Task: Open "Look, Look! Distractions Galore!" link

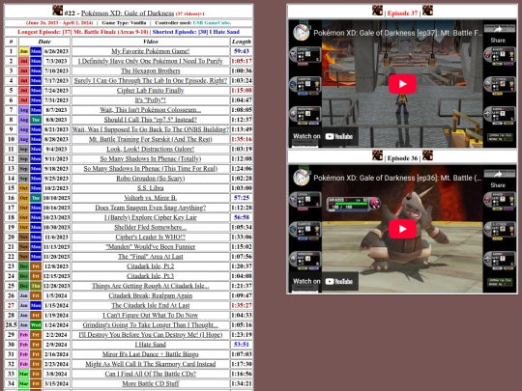Action: [151, 149]
